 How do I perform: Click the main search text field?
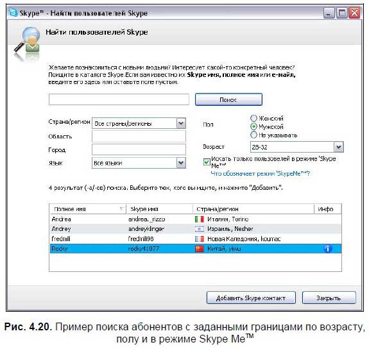(119, 99)
